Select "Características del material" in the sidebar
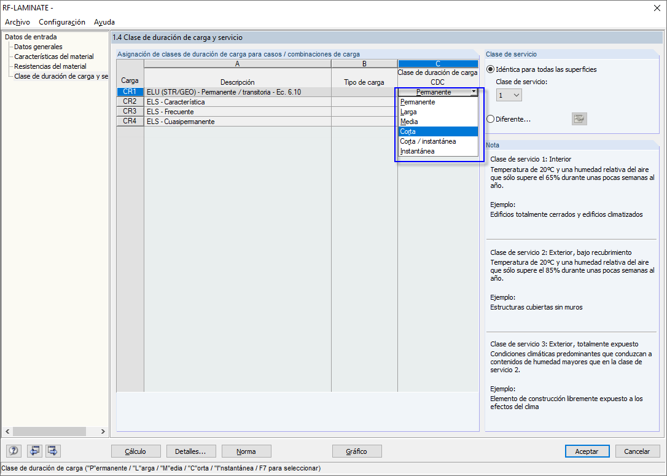The image size is (667, 476). [x=55, y=56]
